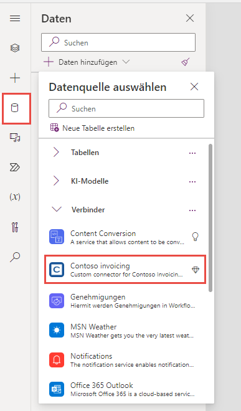Expand the Tabellen section
Viewport: 241px width, 411px height.
coord(56,152)
